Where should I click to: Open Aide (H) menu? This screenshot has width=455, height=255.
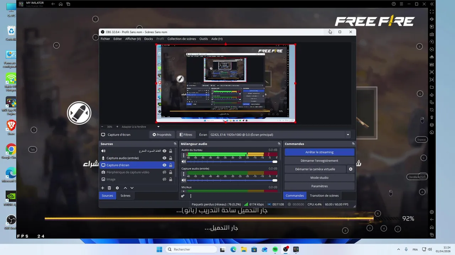pyautogui.click(x=217, y=39)
